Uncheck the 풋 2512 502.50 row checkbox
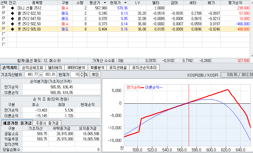The image size is (253, 153). pos(4,24)
